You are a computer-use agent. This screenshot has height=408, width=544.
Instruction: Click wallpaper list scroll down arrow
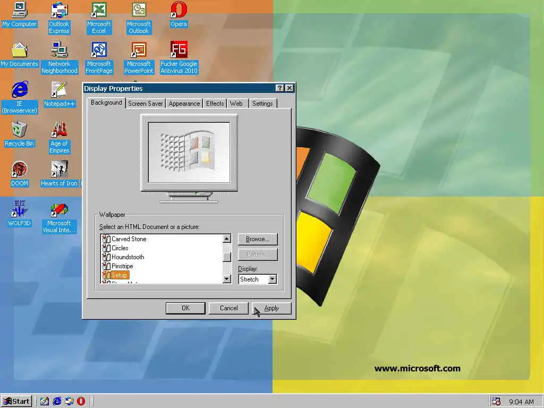227,278
